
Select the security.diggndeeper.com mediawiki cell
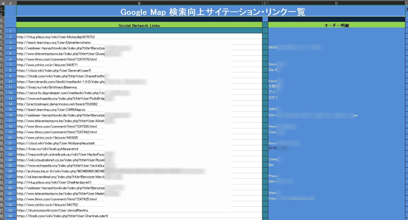tap(139, 93)
